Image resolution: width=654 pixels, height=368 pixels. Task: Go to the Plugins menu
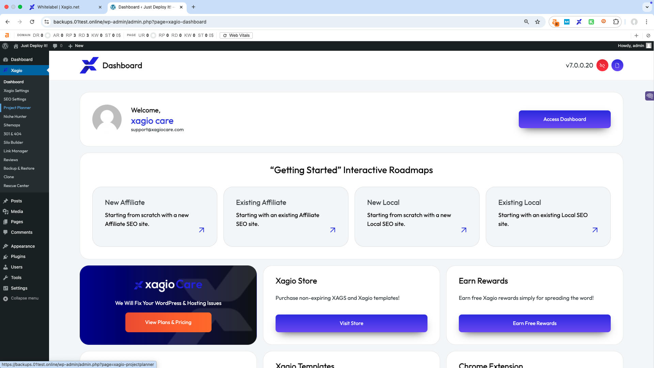coord(18,257)
